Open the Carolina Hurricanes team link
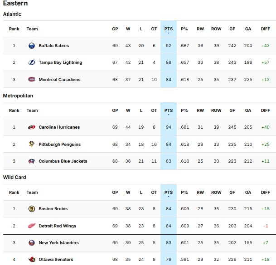276x265 pixels. (59, 127)
